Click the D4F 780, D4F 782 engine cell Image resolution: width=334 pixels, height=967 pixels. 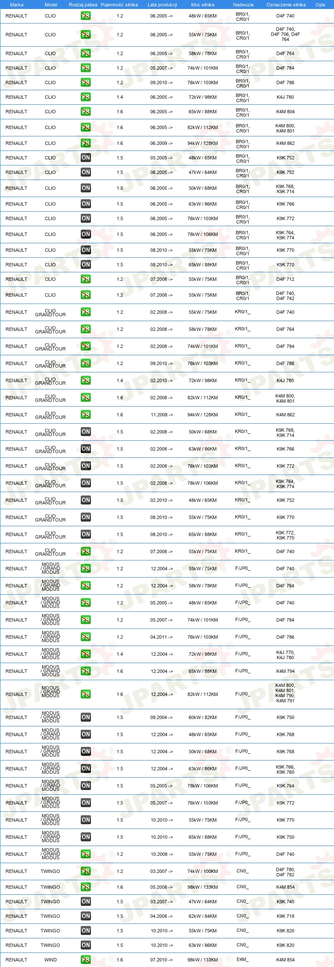pos(285,872)
